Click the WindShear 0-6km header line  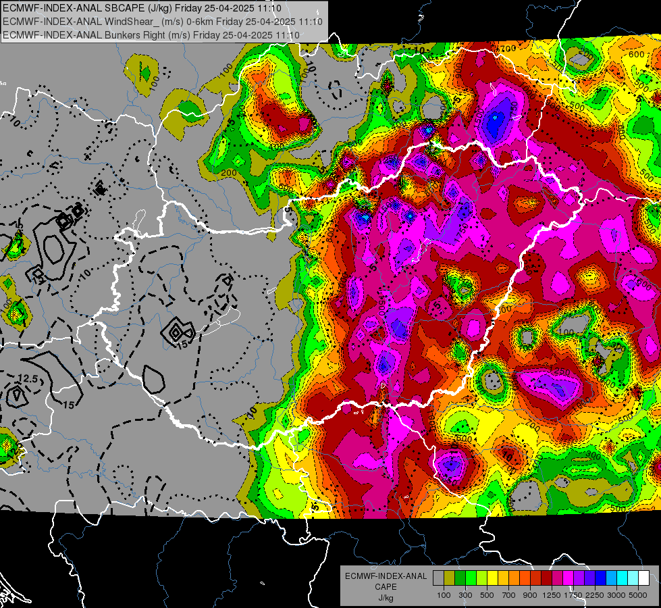click(163, 22)
